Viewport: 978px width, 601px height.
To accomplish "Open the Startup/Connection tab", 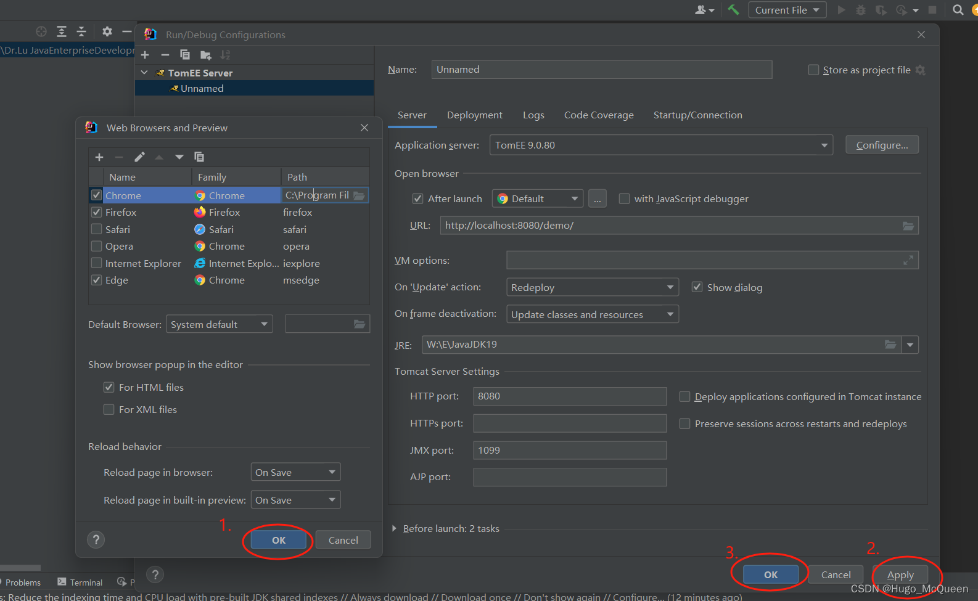I will [x=697, y=115].
